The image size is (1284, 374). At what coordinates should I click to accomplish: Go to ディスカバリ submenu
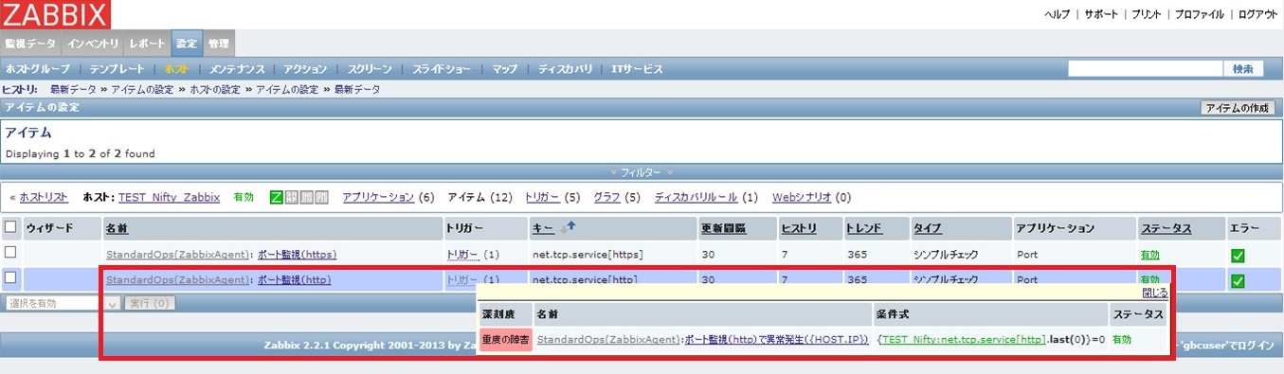[565, 69]
